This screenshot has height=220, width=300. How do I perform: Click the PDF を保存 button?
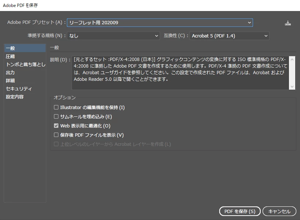(x=240, y=211)
